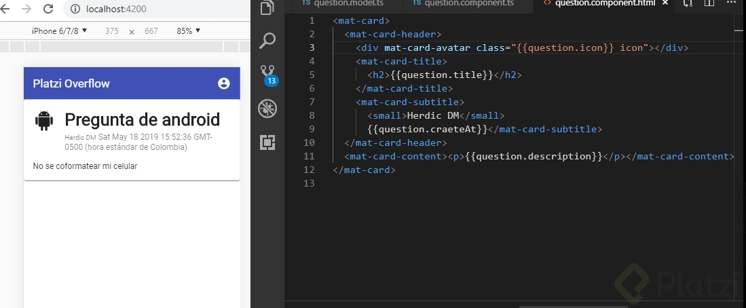This screenshot has height=308, width=746.
Task: Click the Android robot avatar icon
Action: tap(43, 120)
